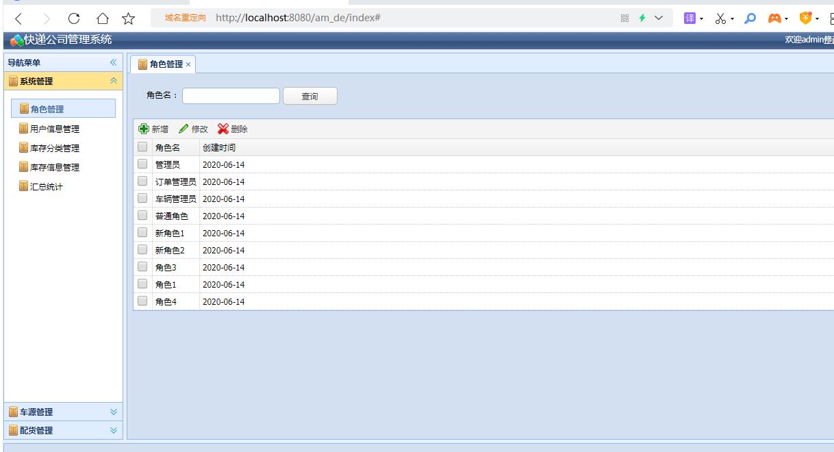834x452 pixels.
Task: Collapse the 导航菜单 side panel
Action: (x=114, y=62)
